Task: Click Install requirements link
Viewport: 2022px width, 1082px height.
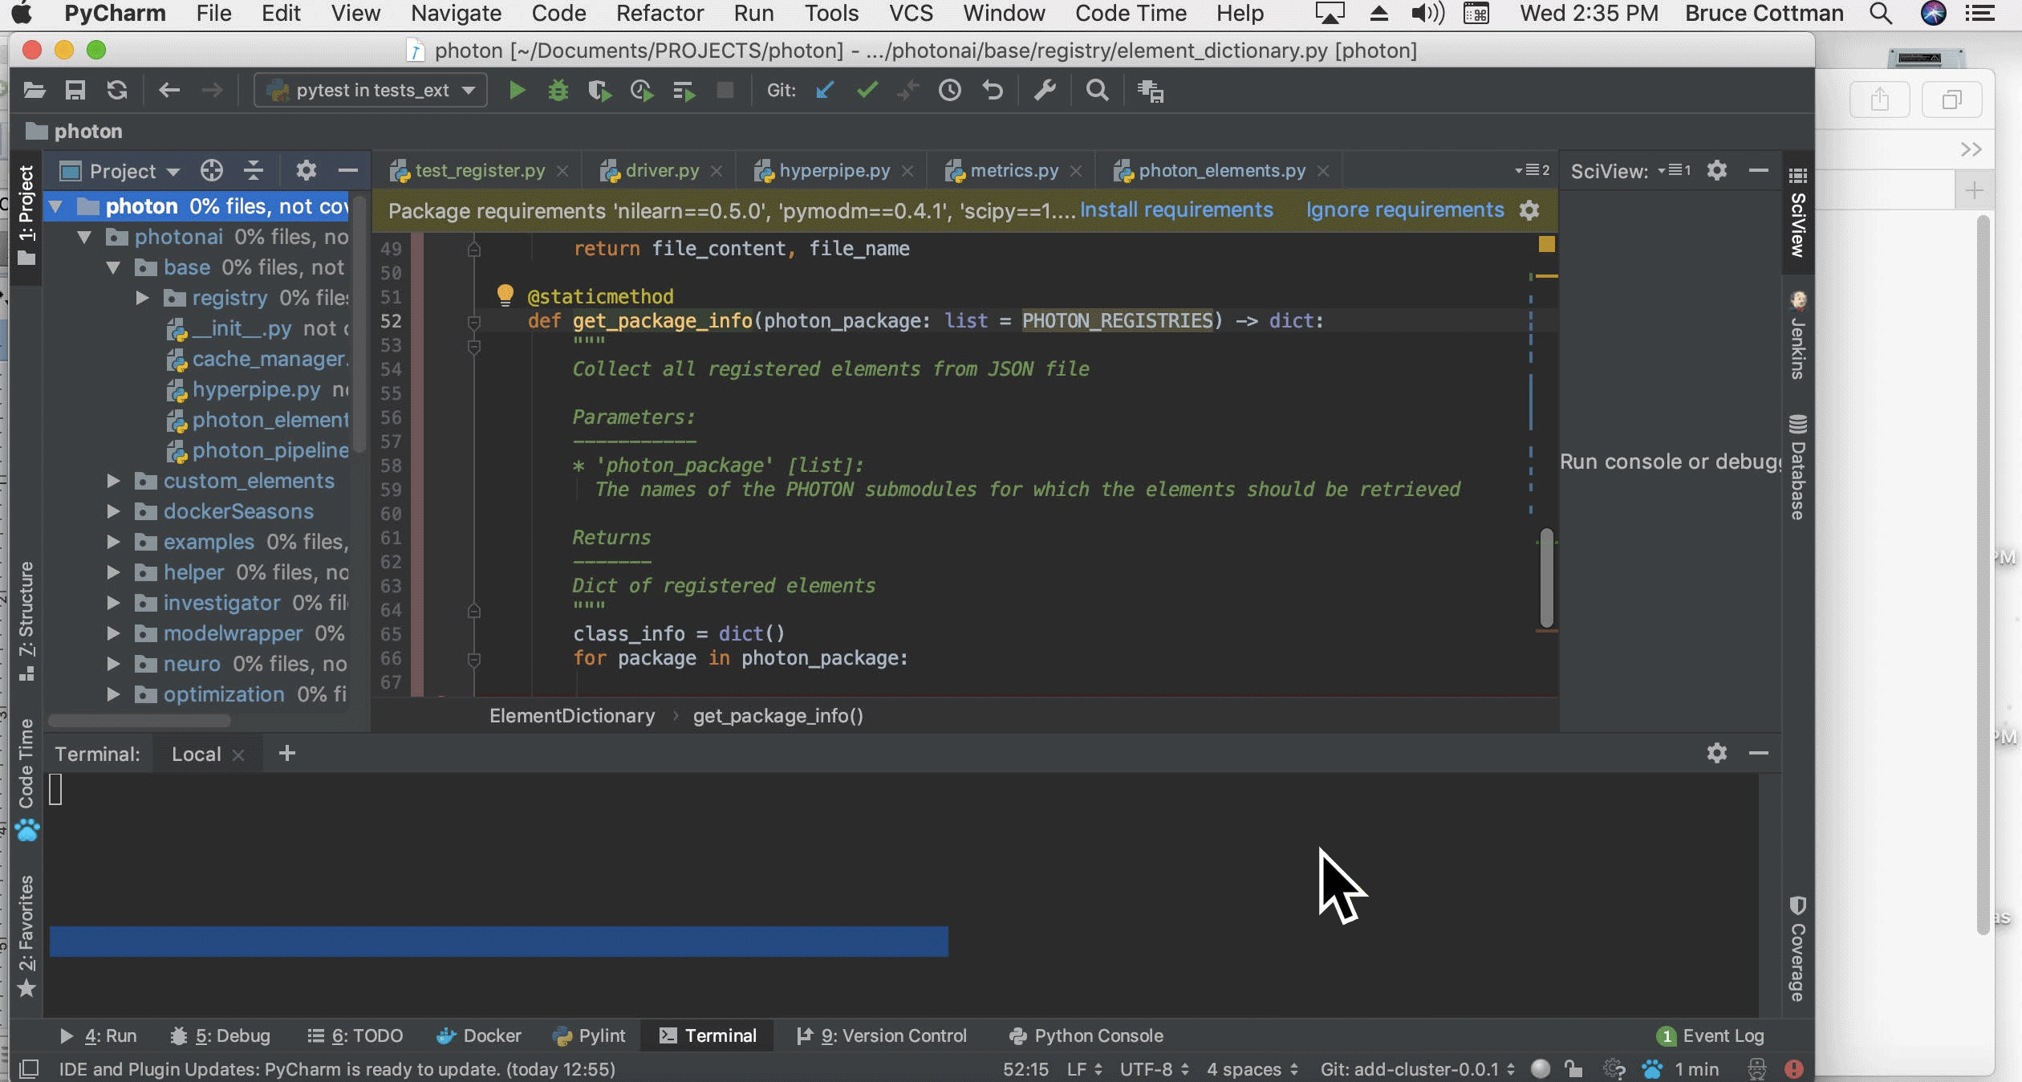Action: 1175,210
